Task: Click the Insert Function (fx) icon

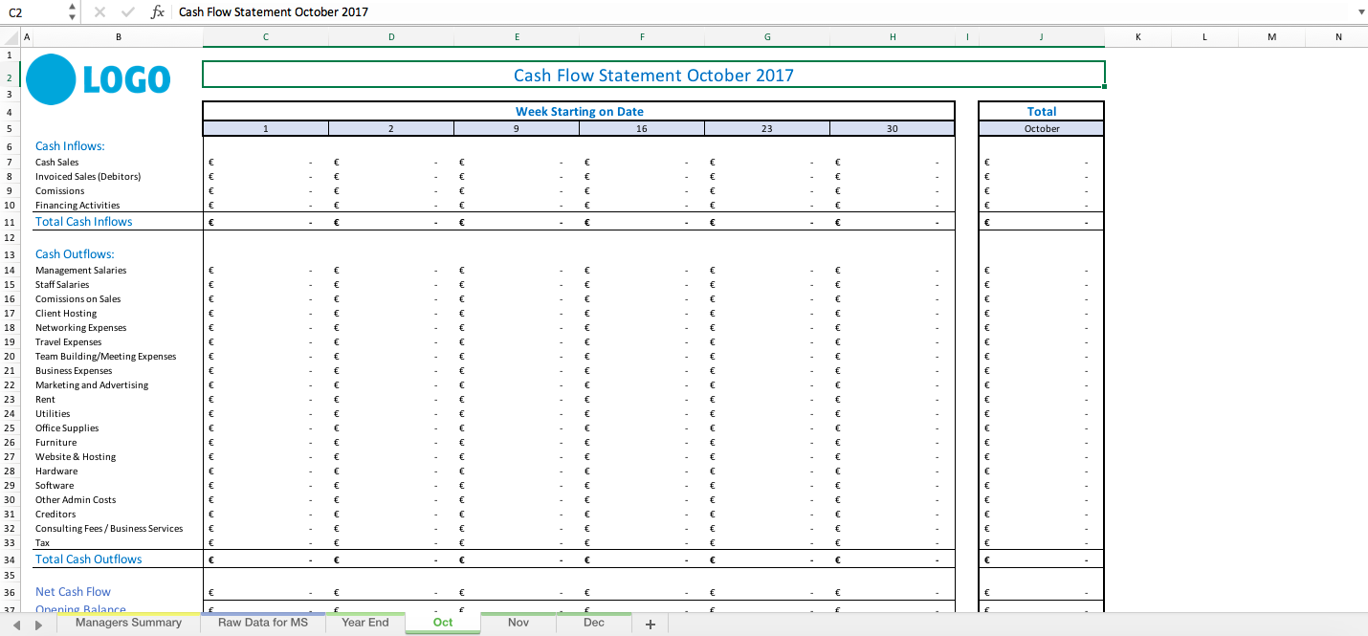Action: (x=158, y=11)
